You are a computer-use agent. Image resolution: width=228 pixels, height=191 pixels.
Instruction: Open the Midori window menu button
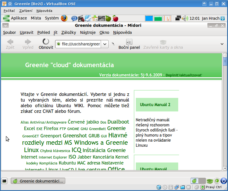coord(5,26)
